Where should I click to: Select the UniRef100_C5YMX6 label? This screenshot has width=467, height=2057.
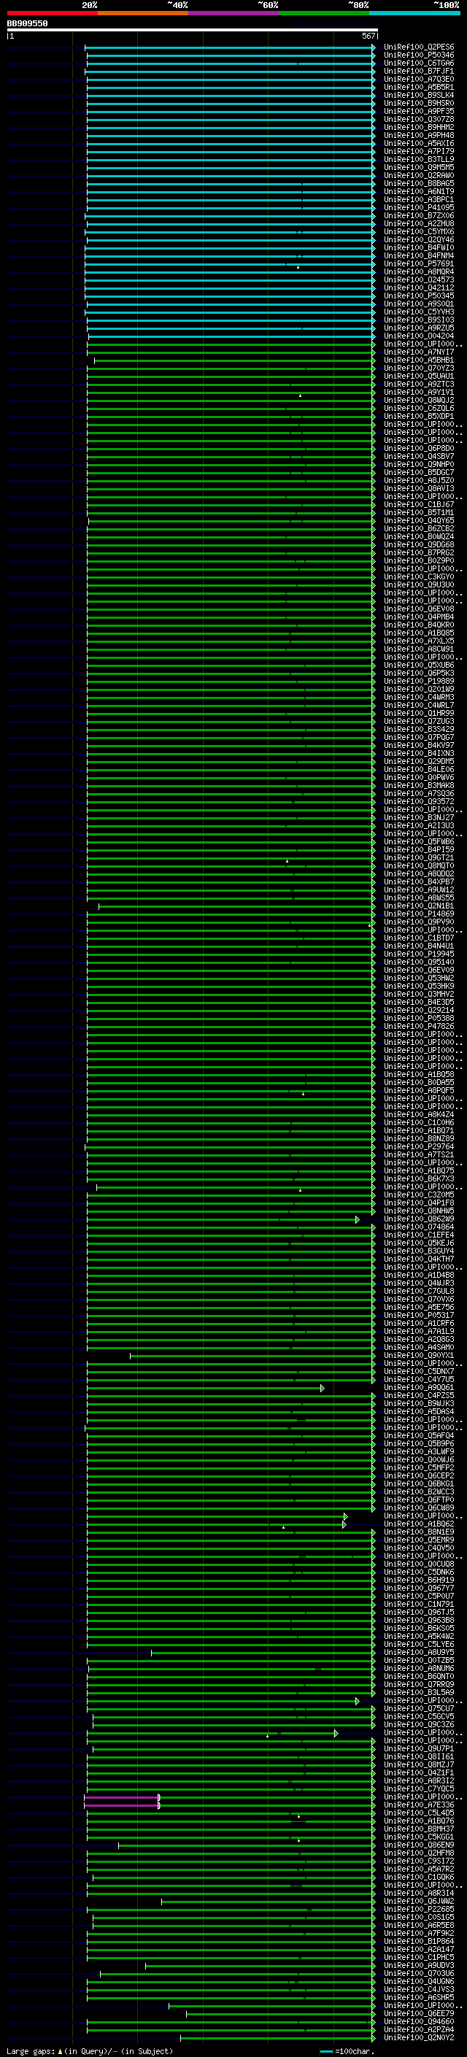tap(419, 231)
